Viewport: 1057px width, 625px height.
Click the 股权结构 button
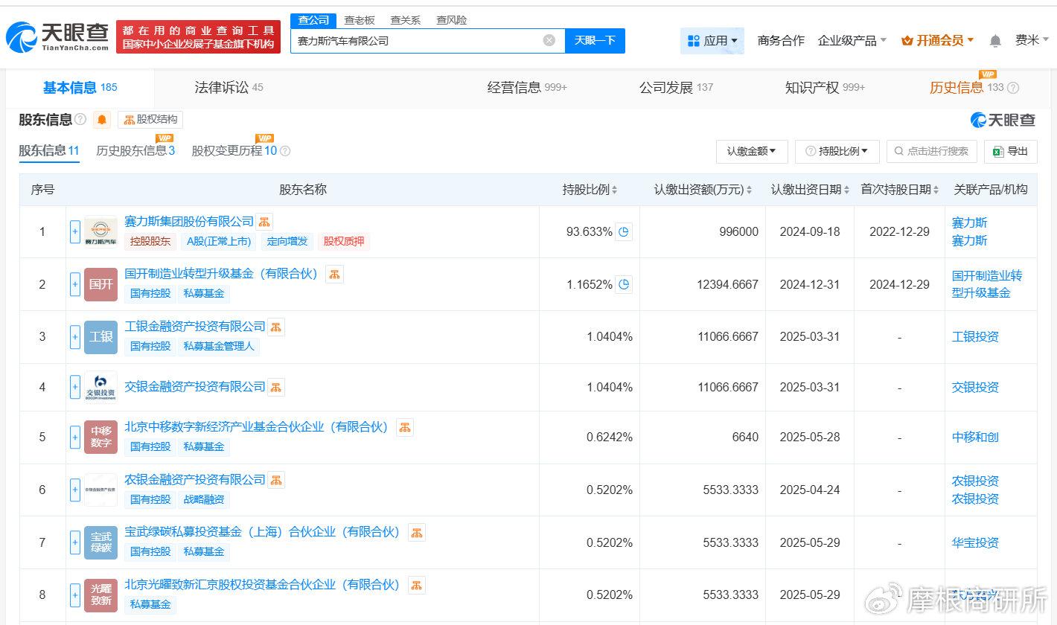click(150, 120)
